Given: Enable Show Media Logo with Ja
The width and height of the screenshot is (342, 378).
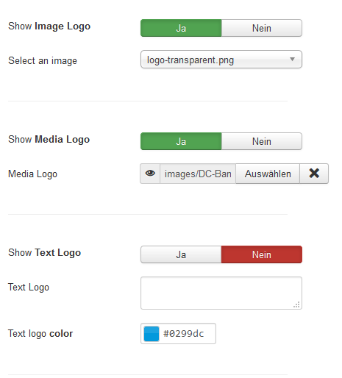Looking at the screenshot, I should (181, 141).
